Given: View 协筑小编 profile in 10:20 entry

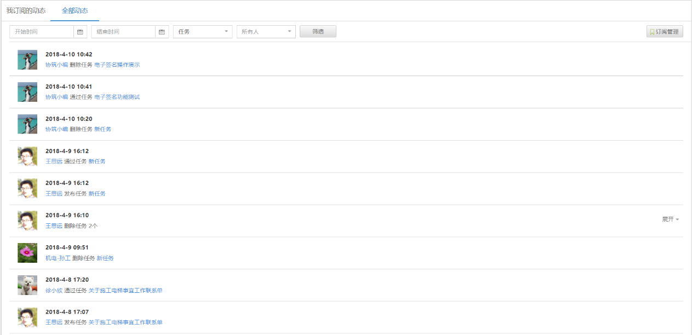Looking at the screenshot, I should (56, 129).
